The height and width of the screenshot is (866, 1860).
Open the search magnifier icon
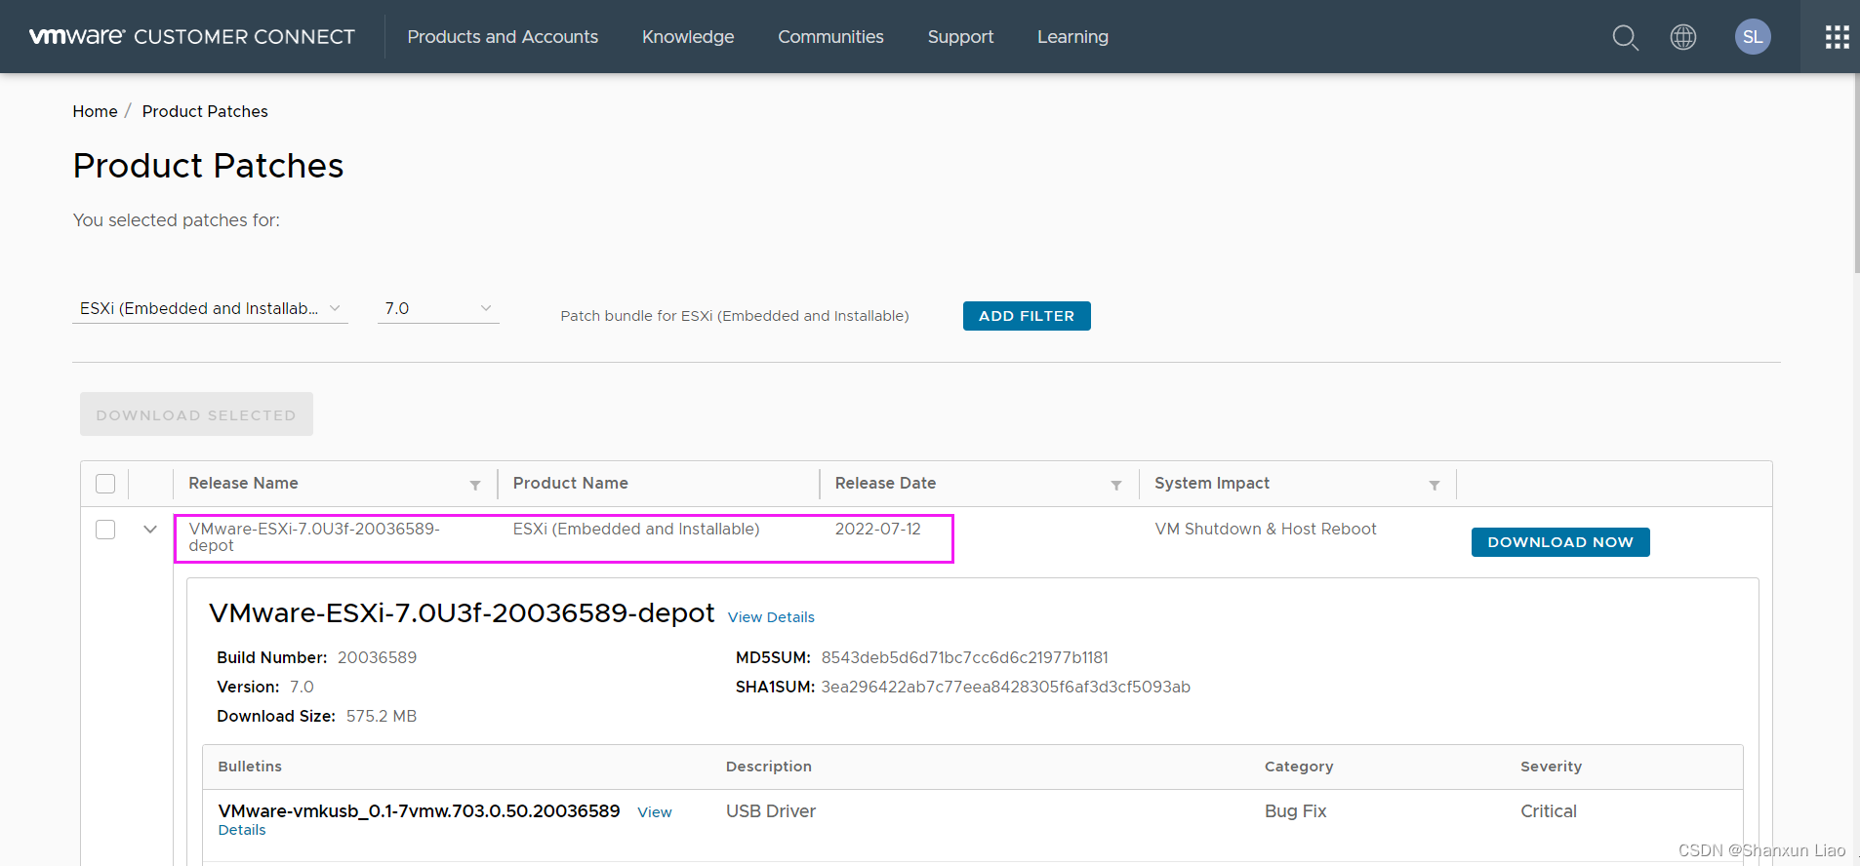(x=1625, y=37)
